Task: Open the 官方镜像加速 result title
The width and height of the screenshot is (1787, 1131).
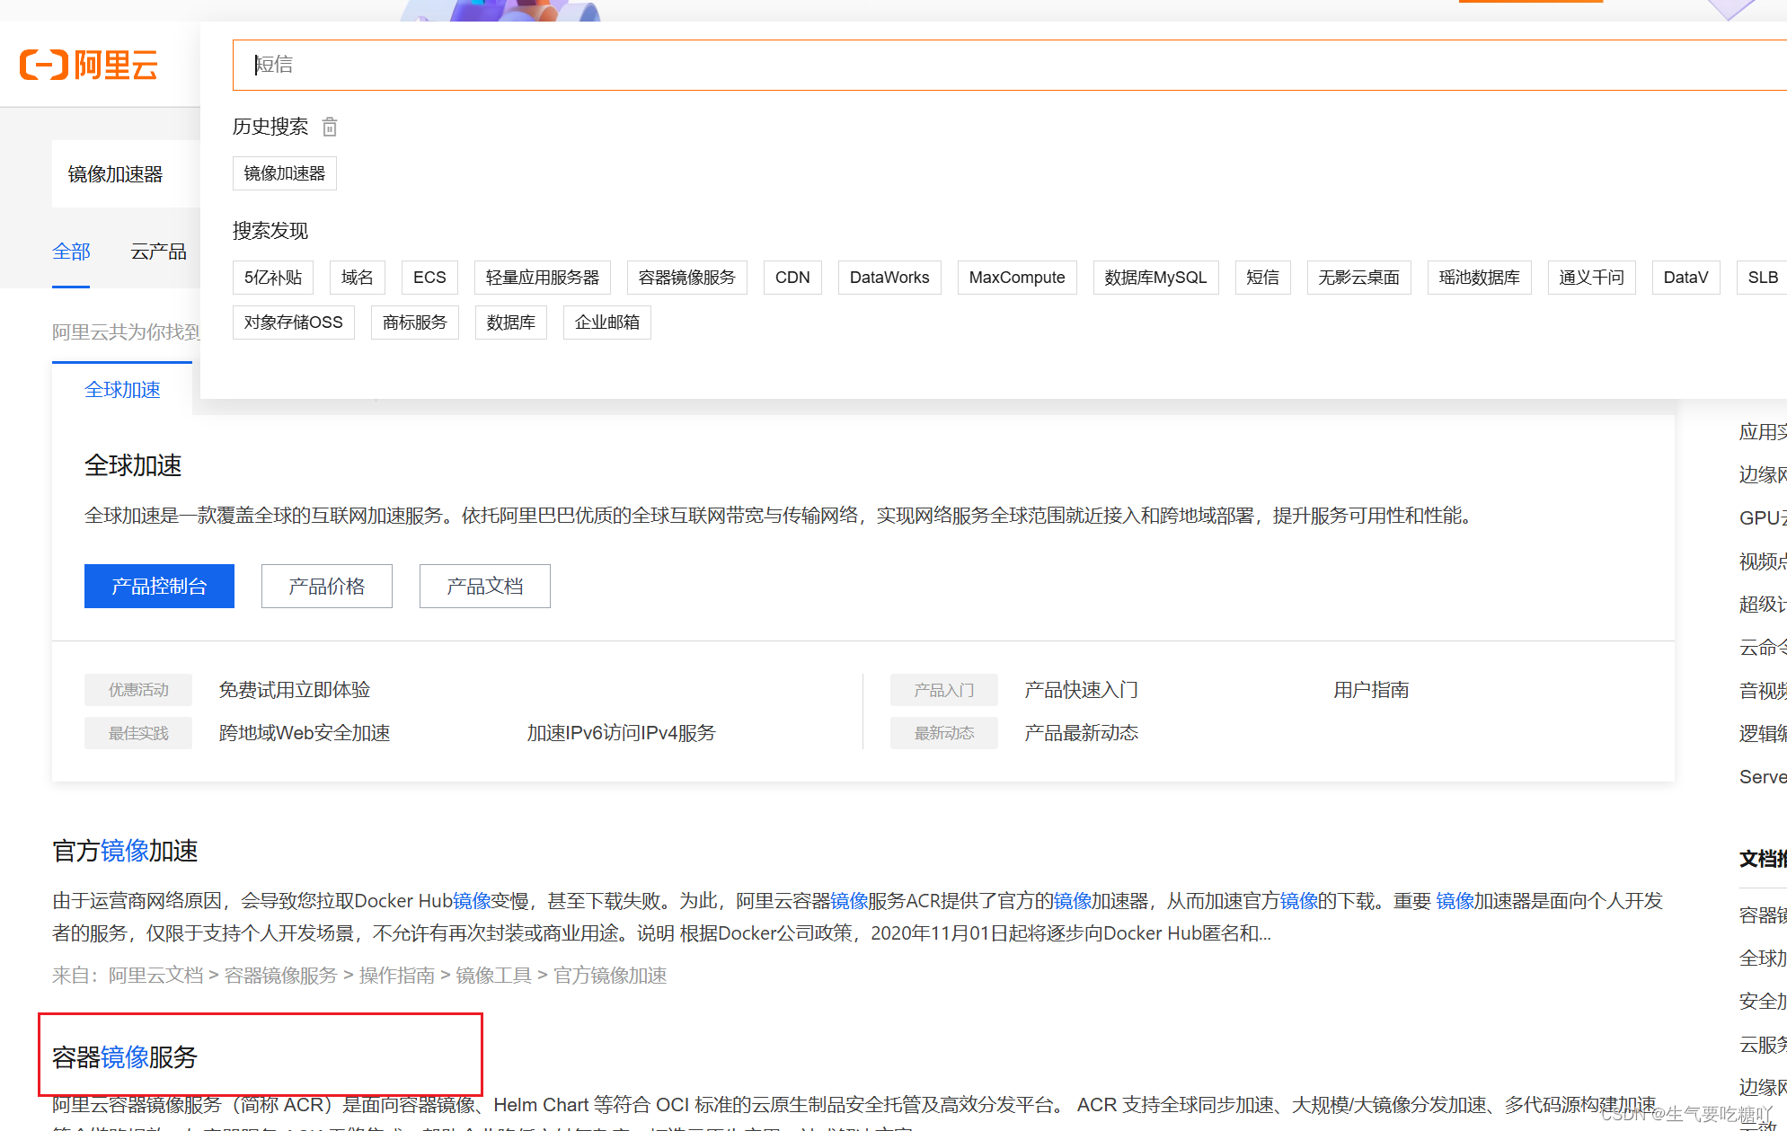Action: [x=125, y=851]
